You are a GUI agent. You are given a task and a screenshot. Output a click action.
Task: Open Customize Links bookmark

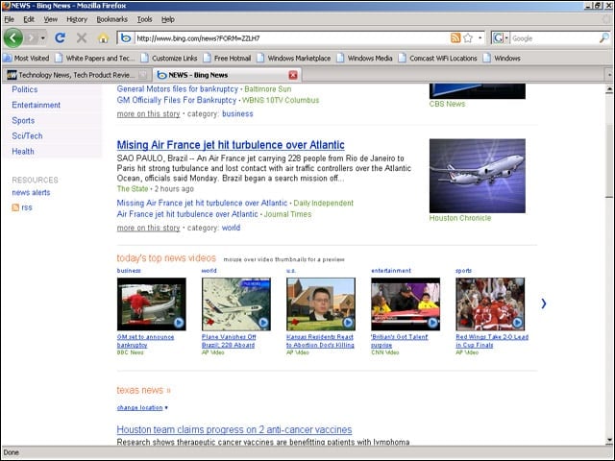(169, 58)
